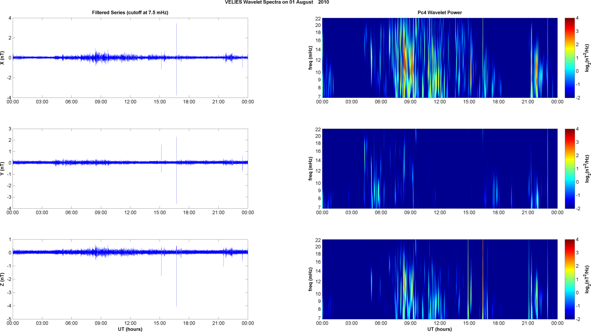Click the 'Y (nT)' axis label
Viewport: 591px width, 332px height.
pyautogui.click(x=3, y=169)
